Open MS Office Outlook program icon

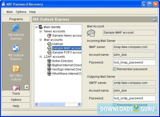click(x=16, y=69)
